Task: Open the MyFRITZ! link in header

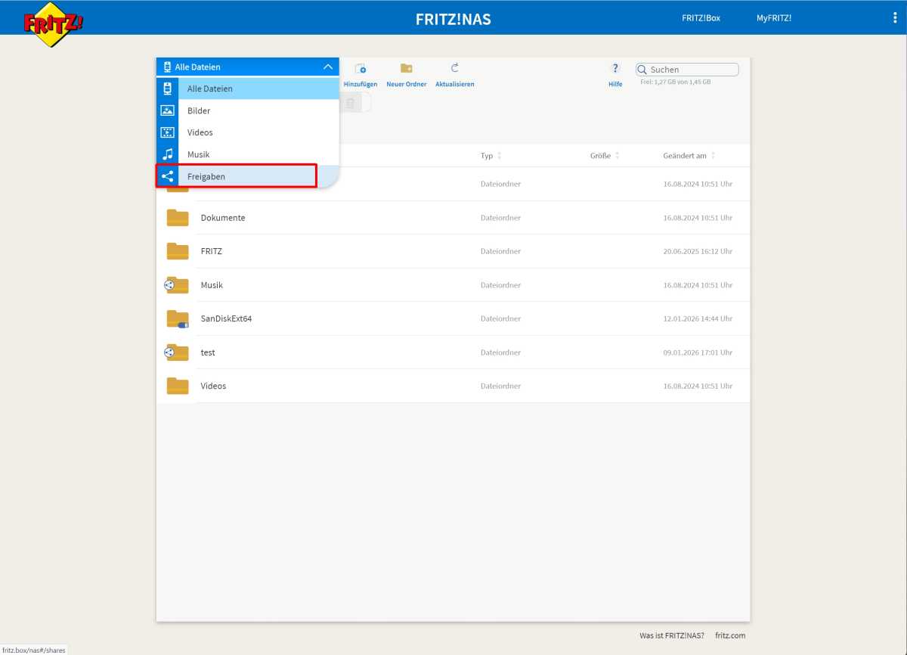Action: coord(774,18)
